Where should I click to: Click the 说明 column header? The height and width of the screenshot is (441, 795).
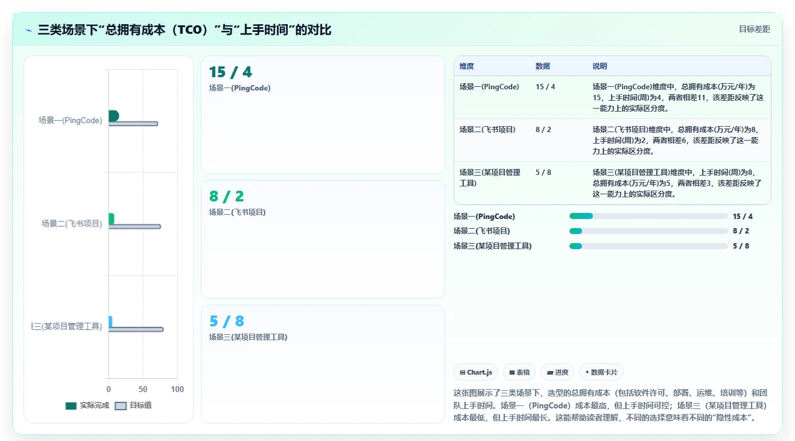coord(600,66)
